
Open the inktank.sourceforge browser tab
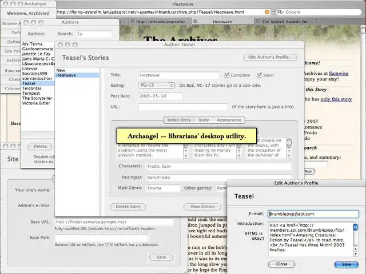point(160,22)
